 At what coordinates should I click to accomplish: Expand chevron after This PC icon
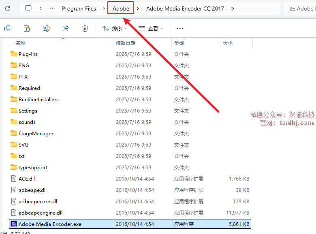(x=41, y=9)
